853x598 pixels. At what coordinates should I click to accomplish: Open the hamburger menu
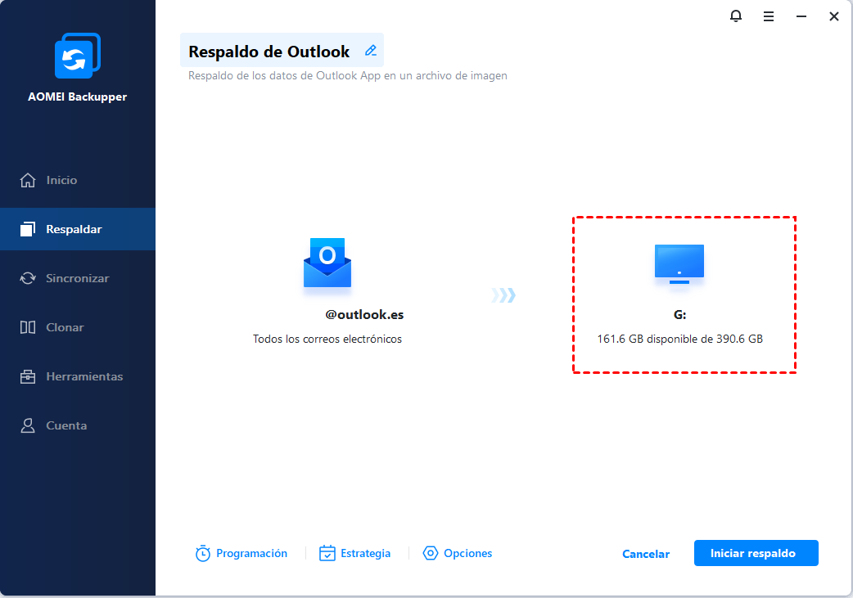[x=768, y=17]
